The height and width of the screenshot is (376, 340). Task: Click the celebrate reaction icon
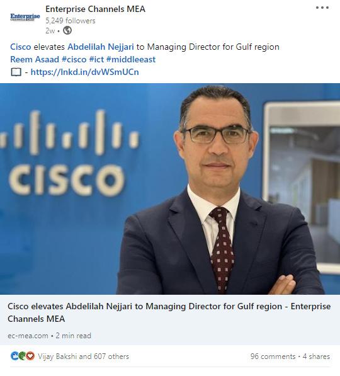pos(22,356)
